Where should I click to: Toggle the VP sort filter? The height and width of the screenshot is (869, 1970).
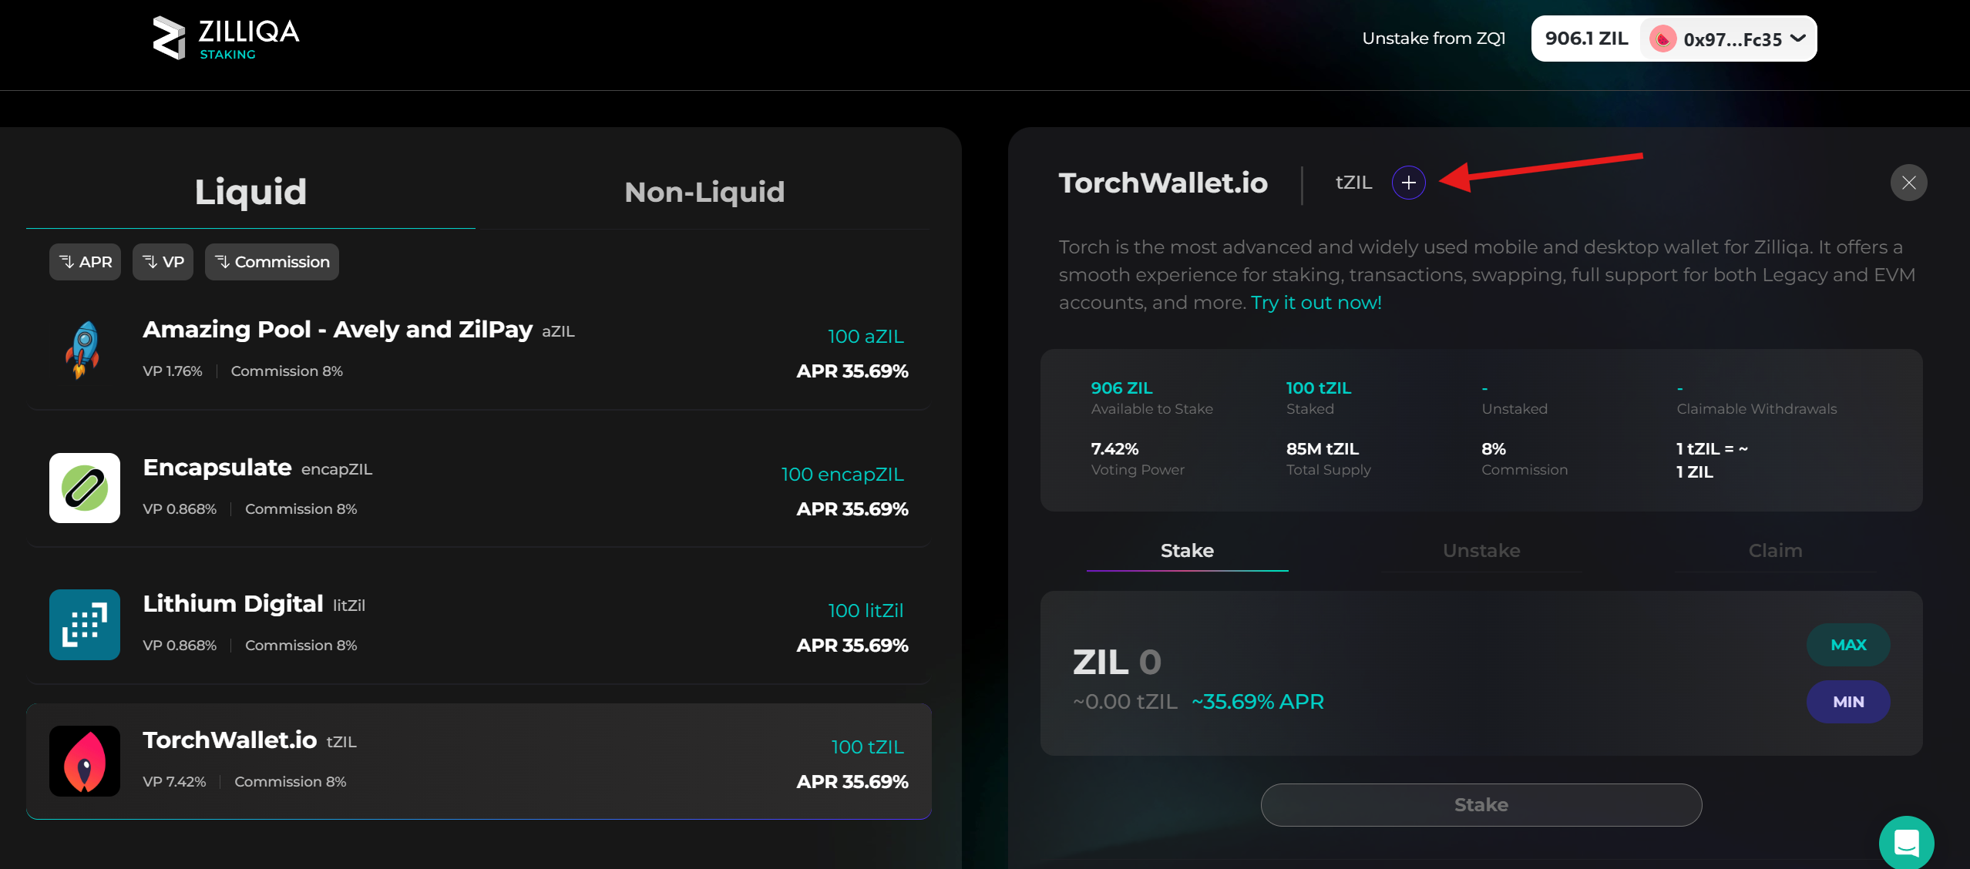162,261
